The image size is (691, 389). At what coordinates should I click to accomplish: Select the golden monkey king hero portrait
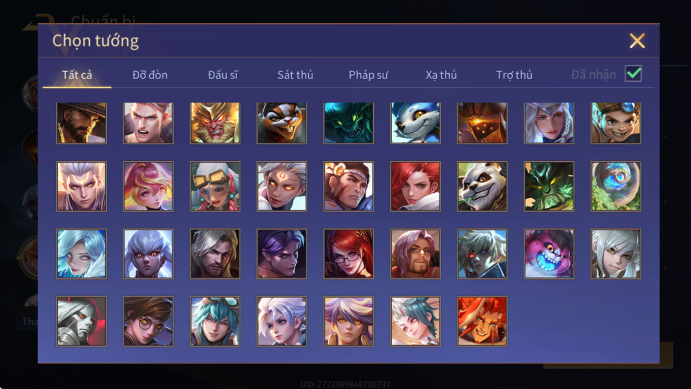coord(215,123)
